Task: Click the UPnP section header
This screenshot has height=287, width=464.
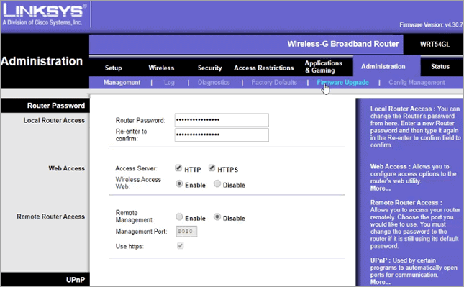Action: coord(76,280)
